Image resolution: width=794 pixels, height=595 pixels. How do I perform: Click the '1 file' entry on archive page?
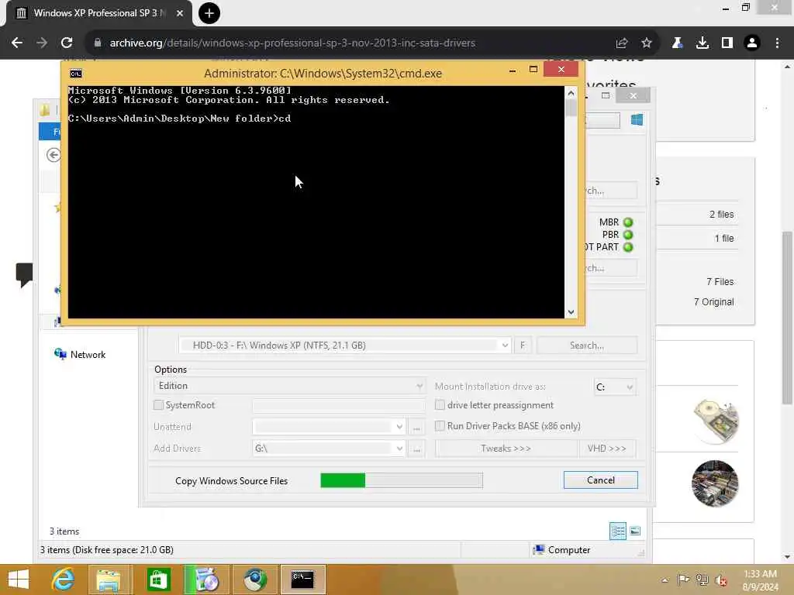tap(724, 239)
